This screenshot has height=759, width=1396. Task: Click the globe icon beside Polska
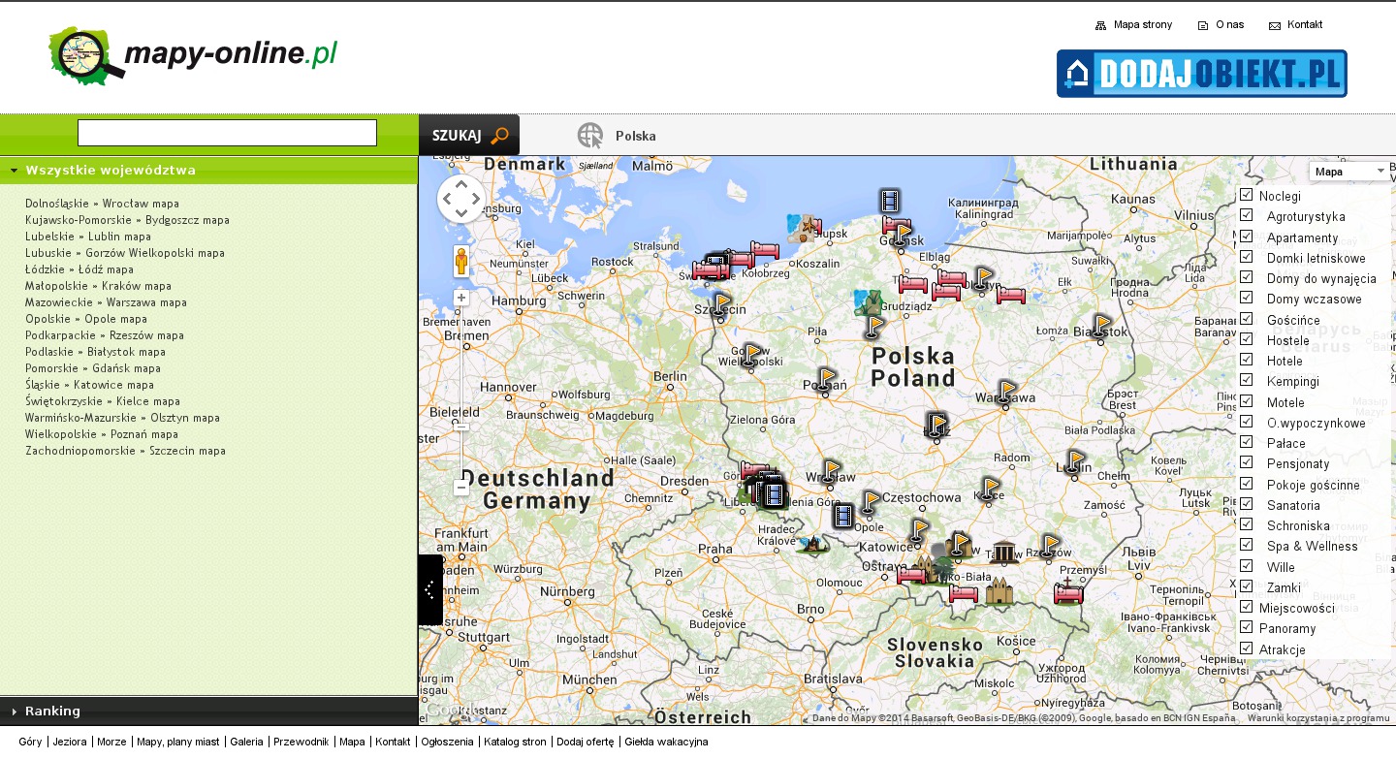point(589,136)
